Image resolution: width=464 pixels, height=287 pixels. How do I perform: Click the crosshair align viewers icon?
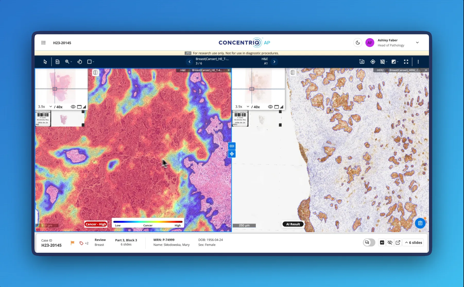(232, 154)
